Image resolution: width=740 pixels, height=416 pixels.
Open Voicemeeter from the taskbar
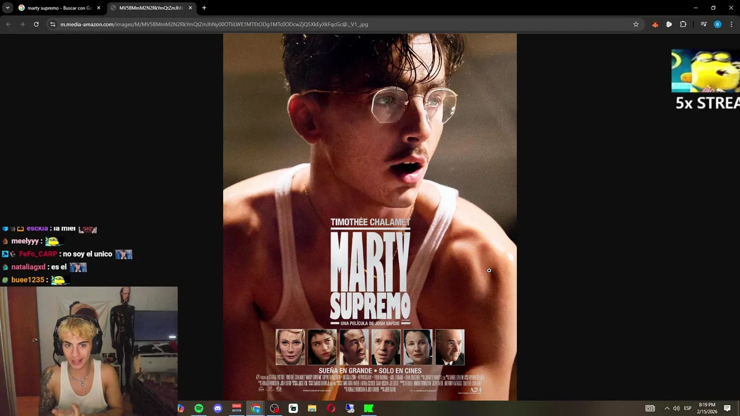point(236,408)
